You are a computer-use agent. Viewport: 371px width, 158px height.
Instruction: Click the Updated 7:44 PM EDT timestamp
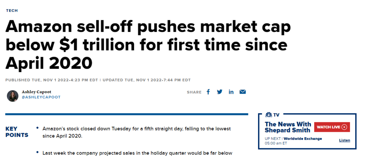(146, 80)
